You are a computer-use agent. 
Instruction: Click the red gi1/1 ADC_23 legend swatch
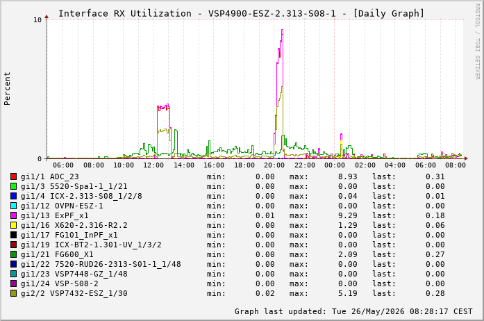(x=13, y=176)
